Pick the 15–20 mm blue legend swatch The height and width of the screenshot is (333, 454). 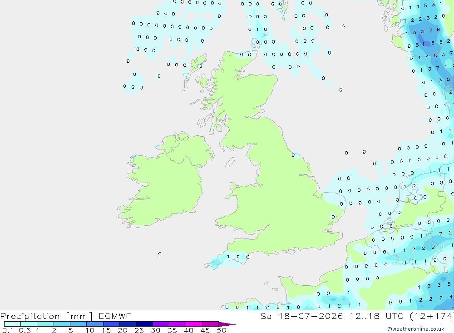pyautogui.click(x=112, y=324)
